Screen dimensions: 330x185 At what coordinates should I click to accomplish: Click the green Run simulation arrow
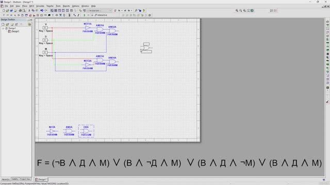[x=85, y=15]
